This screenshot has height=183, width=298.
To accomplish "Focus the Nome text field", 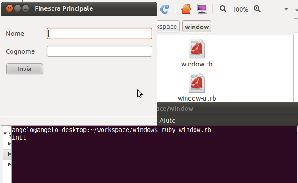I will click(99, 34).
